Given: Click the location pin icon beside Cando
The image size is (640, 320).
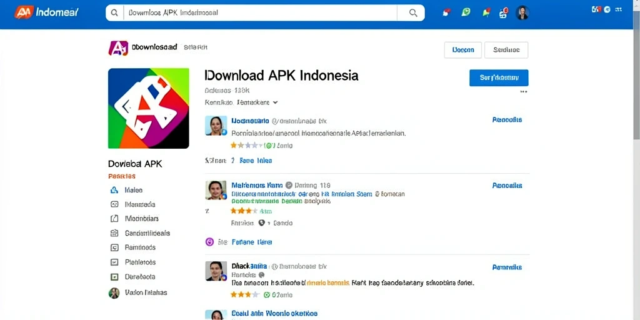Looking at the screenshot, I should point(262,223).
